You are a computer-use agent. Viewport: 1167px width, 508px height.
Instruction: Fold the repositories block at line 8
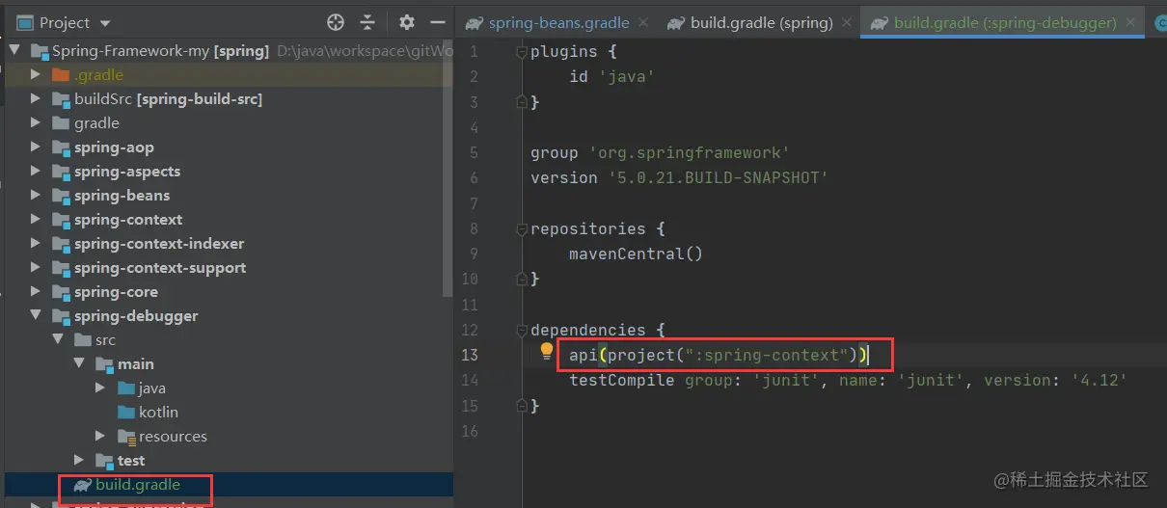[522, 228]
